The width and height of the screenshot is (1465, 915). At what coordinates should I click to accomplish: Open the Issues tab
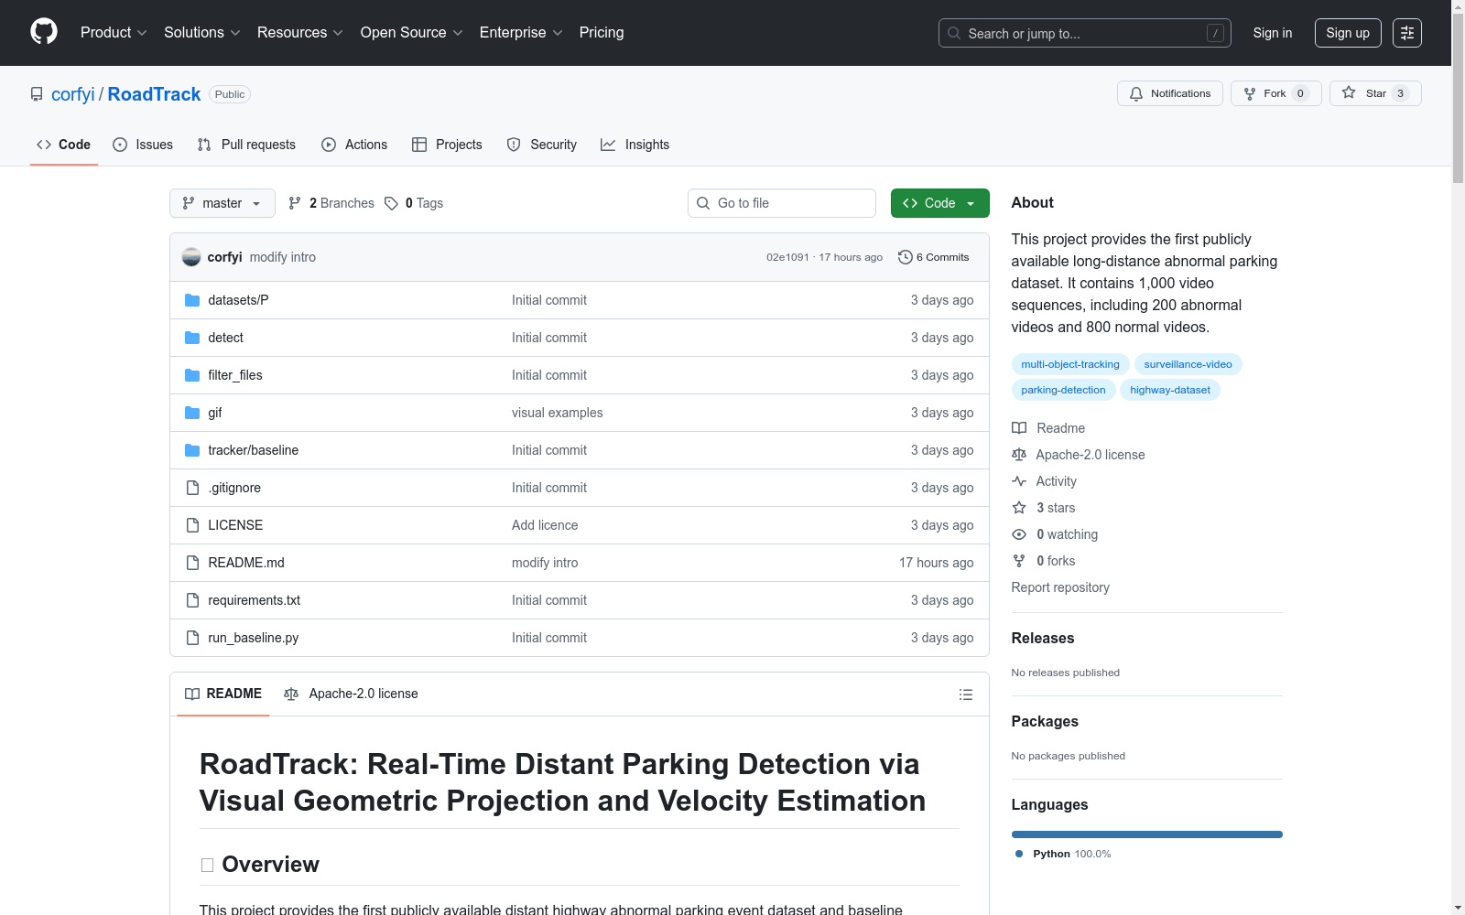143,145
